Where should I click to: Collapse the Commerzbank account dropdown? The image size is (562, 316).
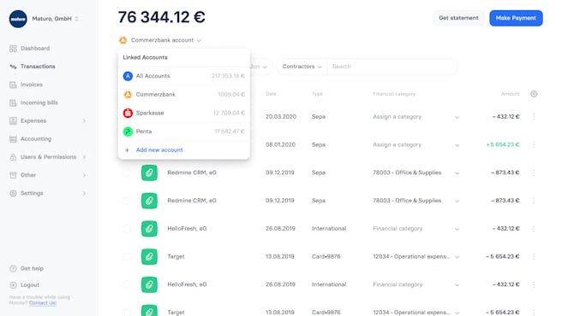coord(160,40)
